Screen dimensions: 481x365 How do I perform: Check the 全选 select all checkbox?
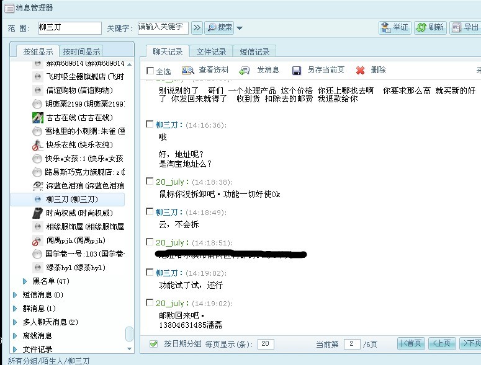coord(150,71)
